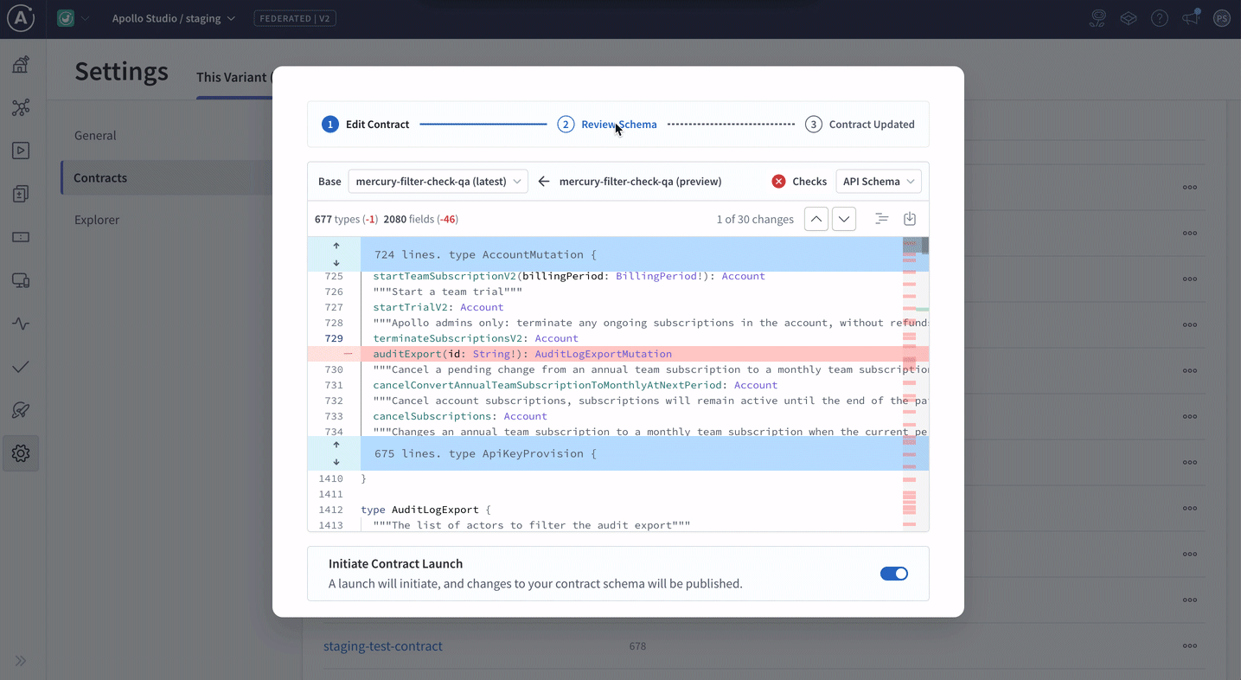The image size is (1241, 680).
Task: Click the graph avatar icon in top bar
Action: point(66,18)
